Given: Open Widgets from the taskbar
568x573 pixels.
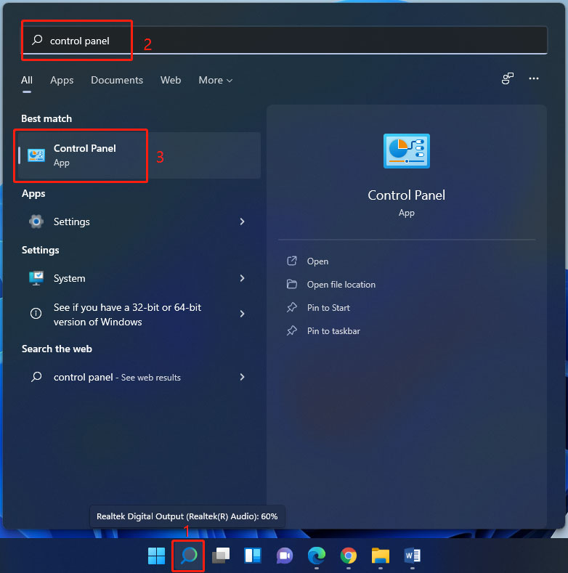Looking at the screenshot, I should [x=253, y=556].
